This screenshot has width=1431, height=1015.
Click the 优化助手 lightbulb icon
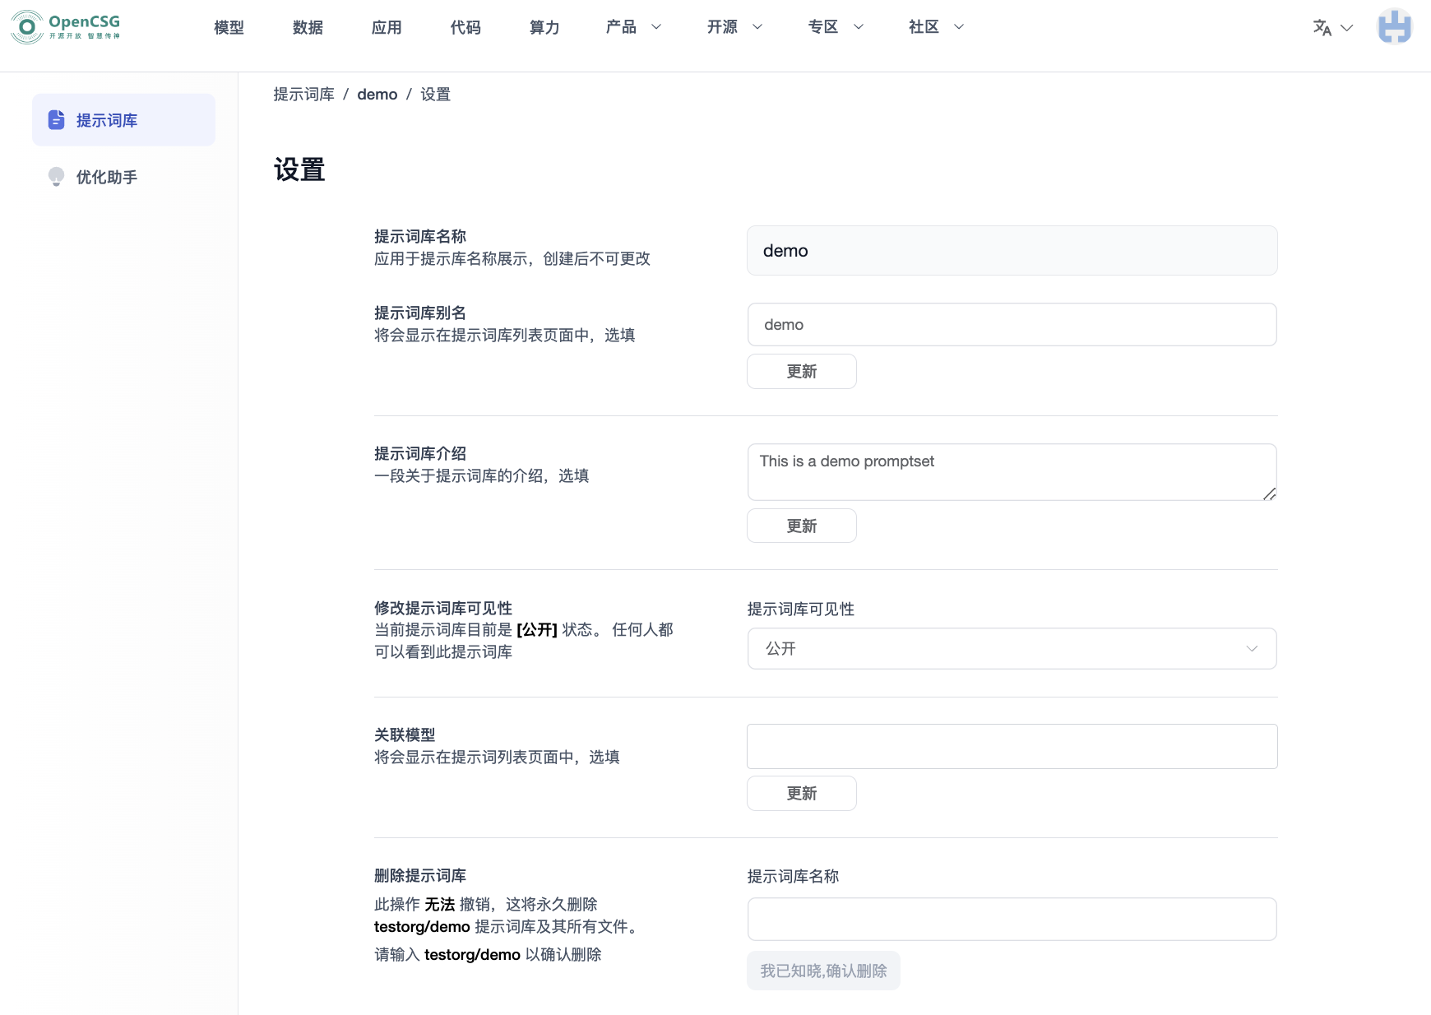pyautogui.click(x=56, y=177)
